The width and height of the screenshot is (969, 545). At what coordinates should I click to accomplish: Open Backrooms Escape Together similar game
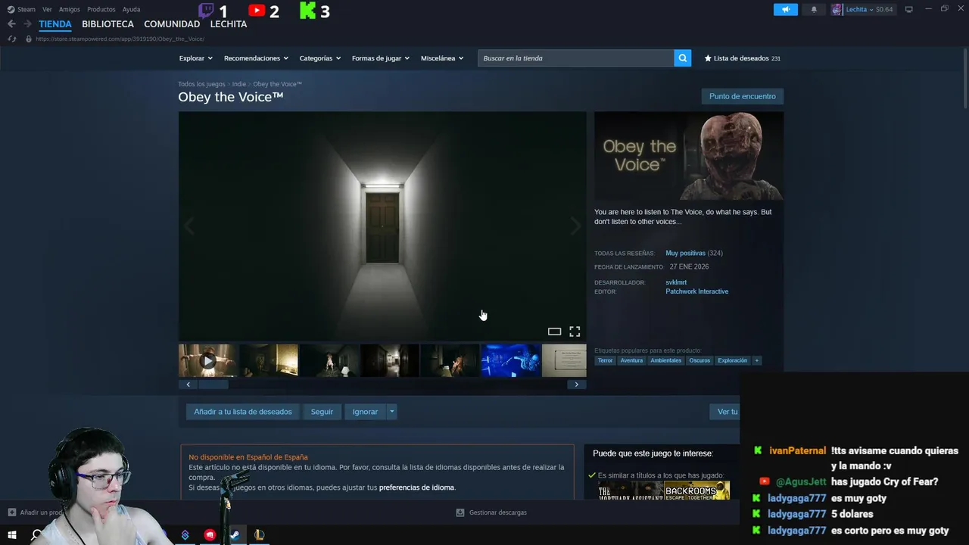[696, 490]
